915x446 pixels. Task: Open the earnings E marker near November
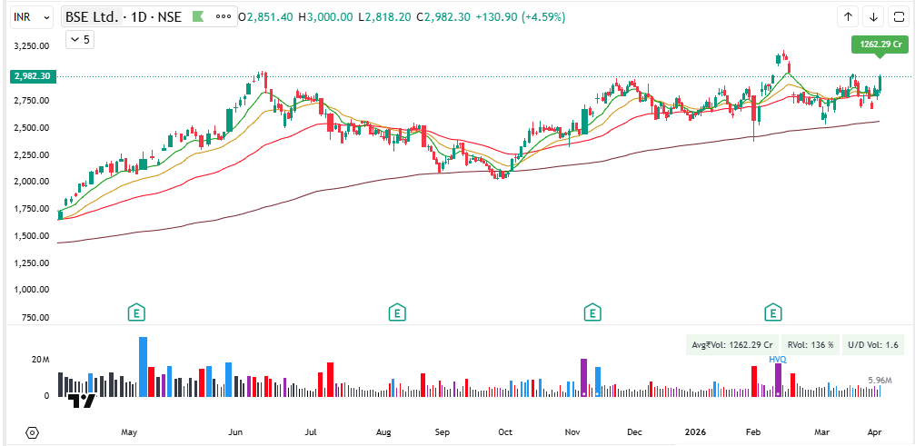592,313
